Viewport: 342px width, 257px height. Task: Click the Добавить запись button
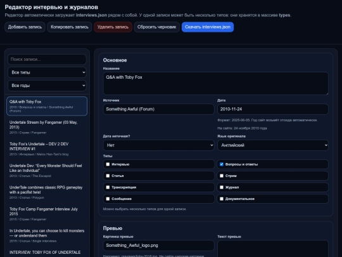[25, 27]
